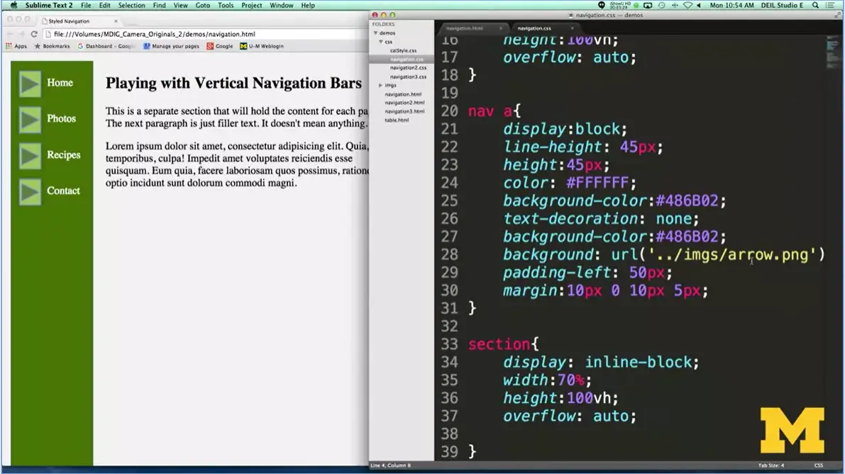Click the browser address bar URL
Screen dimensions: 845x474
coord(154,34)
